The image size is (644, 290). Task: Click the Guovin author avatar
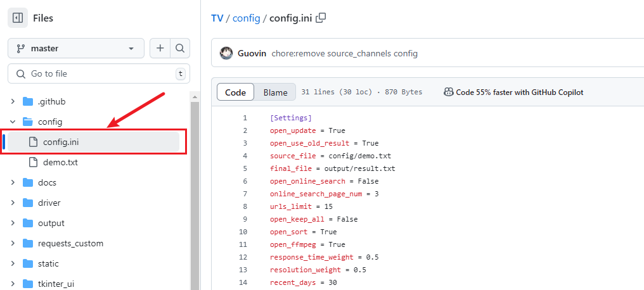[x=226, y=53]
